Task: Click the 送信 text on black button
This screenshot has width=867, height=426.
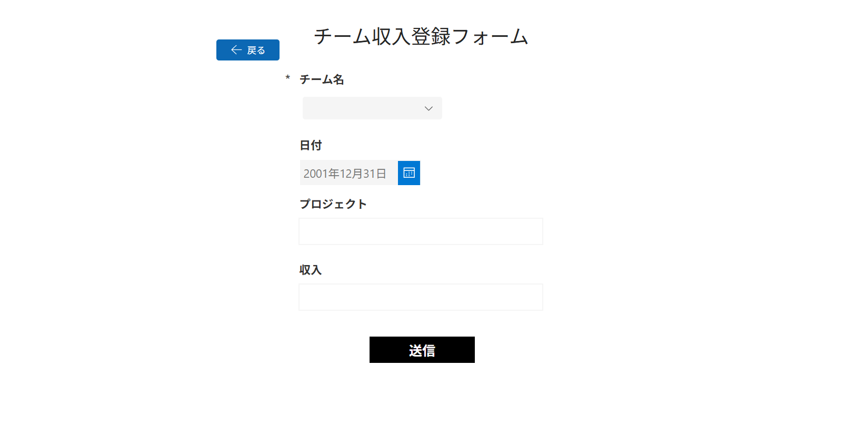Action: (422, 350)
